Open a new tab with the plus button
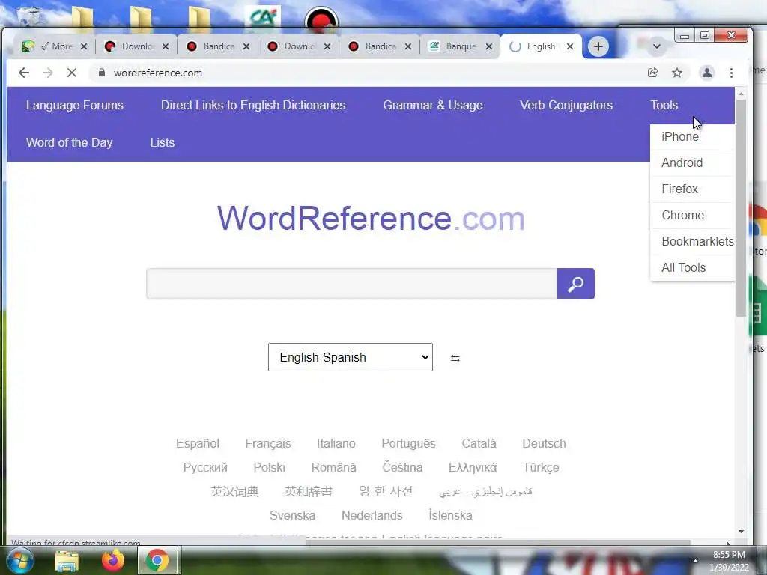 (x=598, y=46)
